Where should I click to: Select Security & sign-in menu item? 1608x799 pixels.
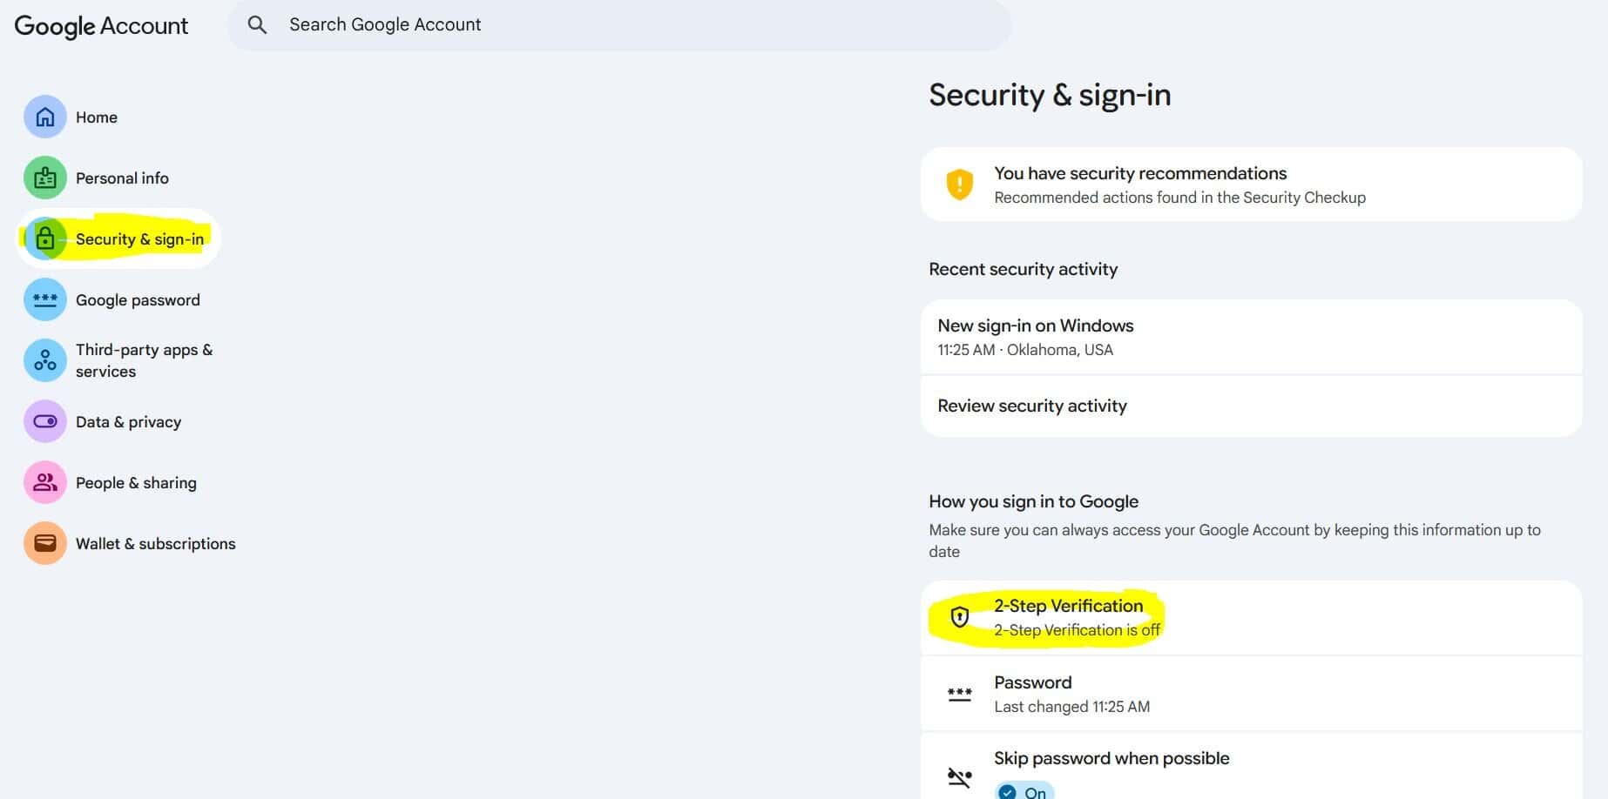pos(139,239)
